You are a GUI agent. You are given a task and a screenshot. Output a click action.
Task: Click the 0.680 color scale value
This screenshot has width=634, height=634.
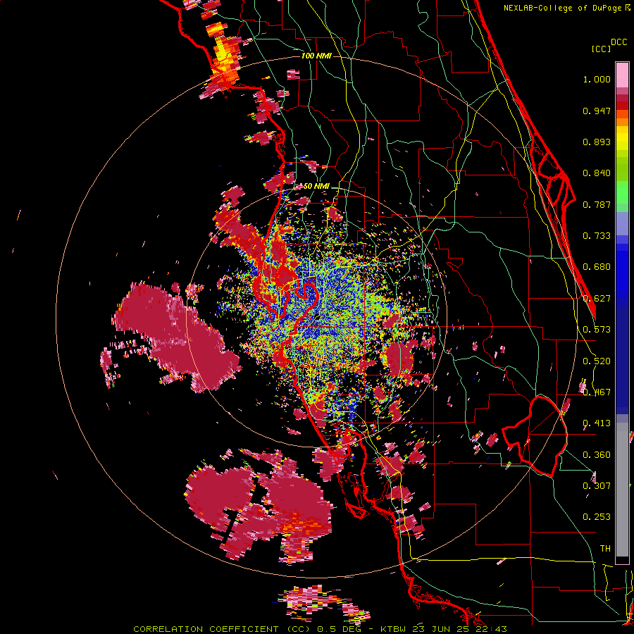point(597,267)
